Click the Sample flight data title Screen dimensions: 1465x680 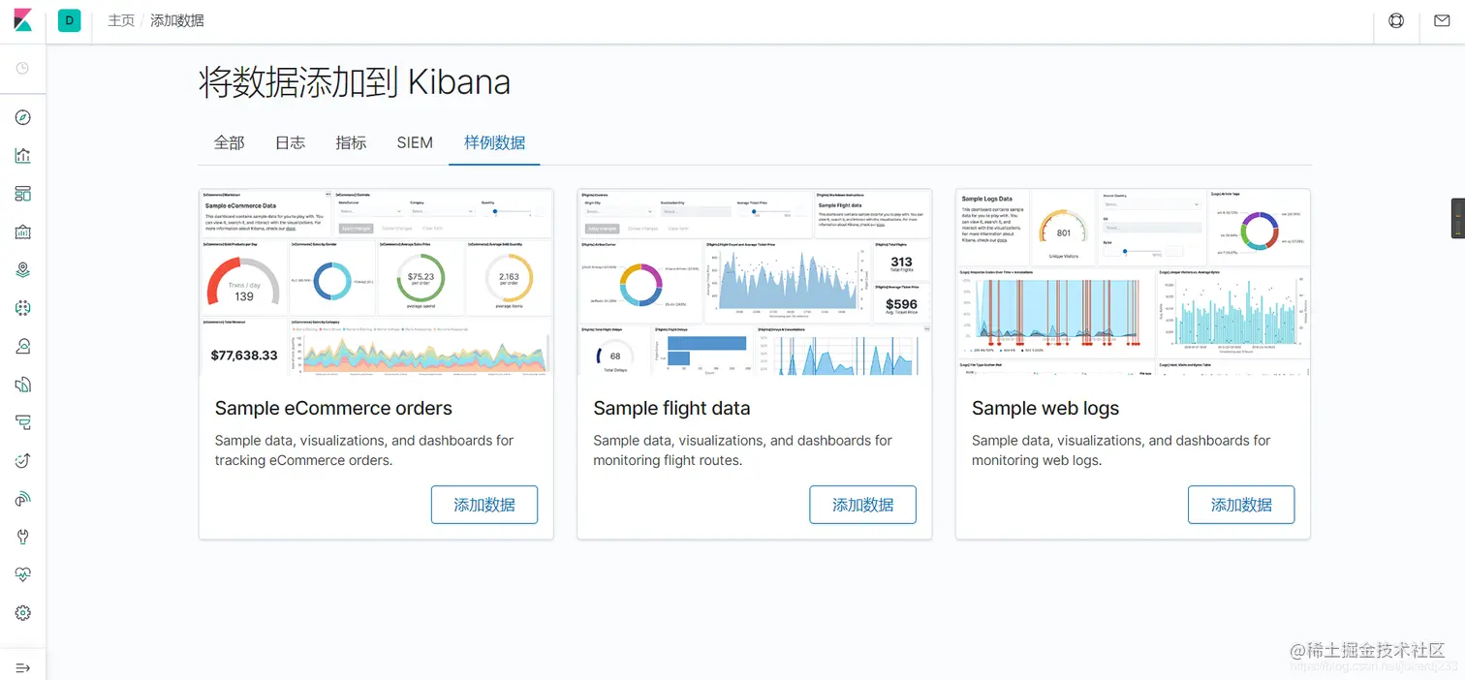coord(671,408)
